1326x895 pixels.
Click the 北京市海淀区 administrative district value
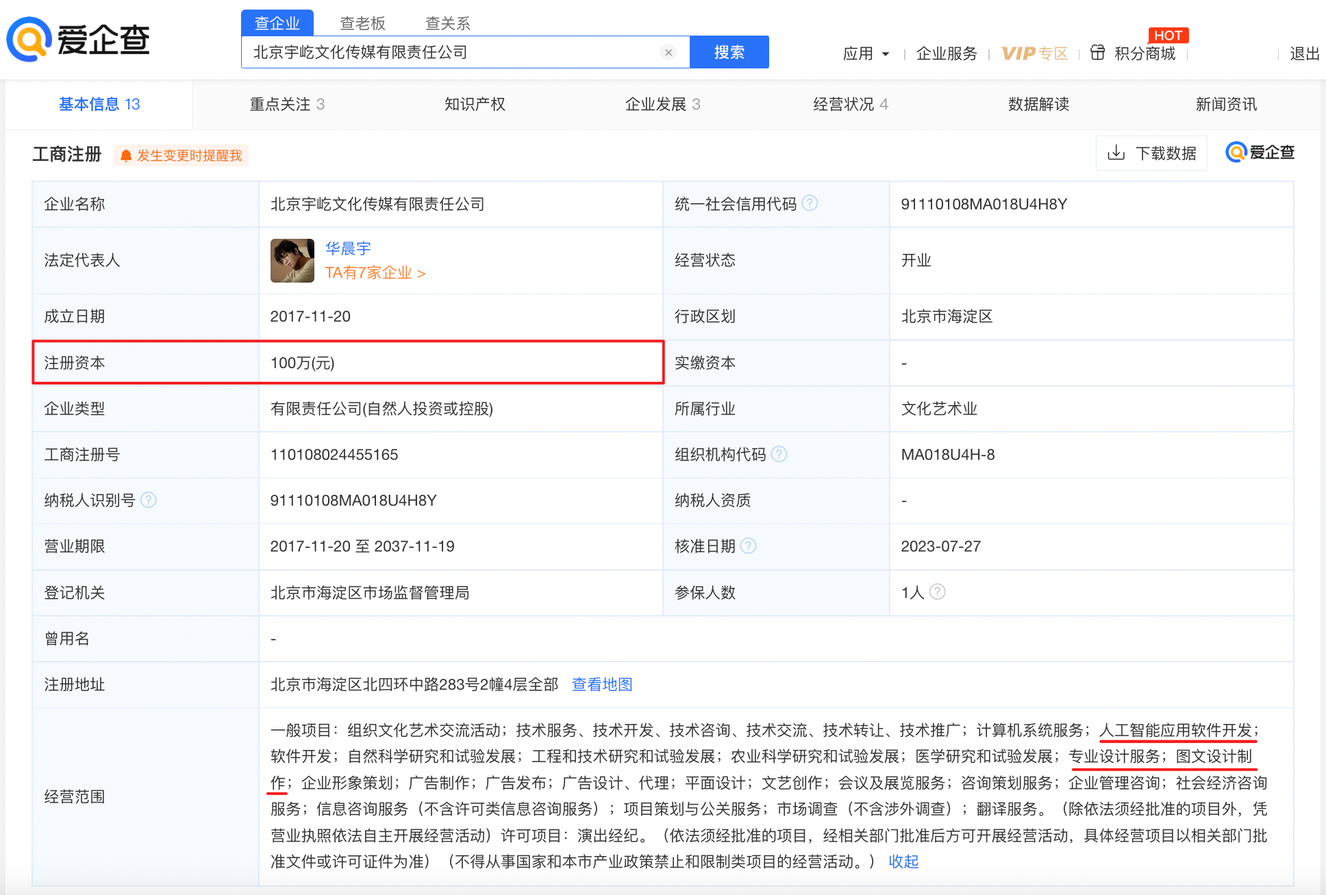pyautogui.click(x=947, y=316)
